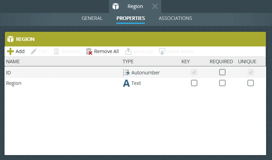Click the Remove All trash icon
The image size is (272, 160).
click(x=89, y=51)
